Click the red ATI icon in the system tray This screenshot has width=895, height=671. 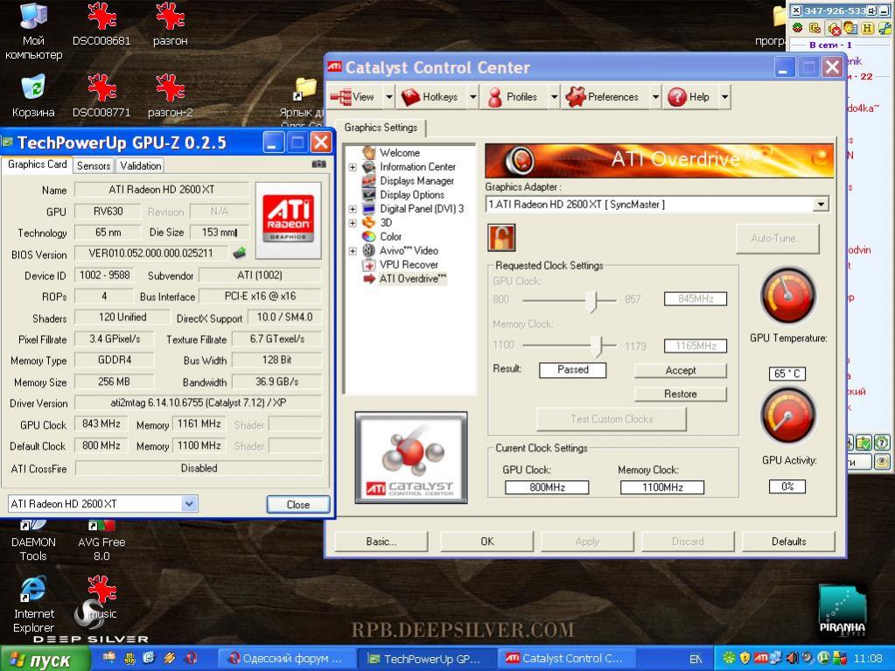coord(761,658)
